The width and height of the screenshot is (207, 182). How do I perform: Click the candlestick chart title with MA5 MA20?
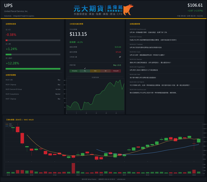tap(20, 120)
